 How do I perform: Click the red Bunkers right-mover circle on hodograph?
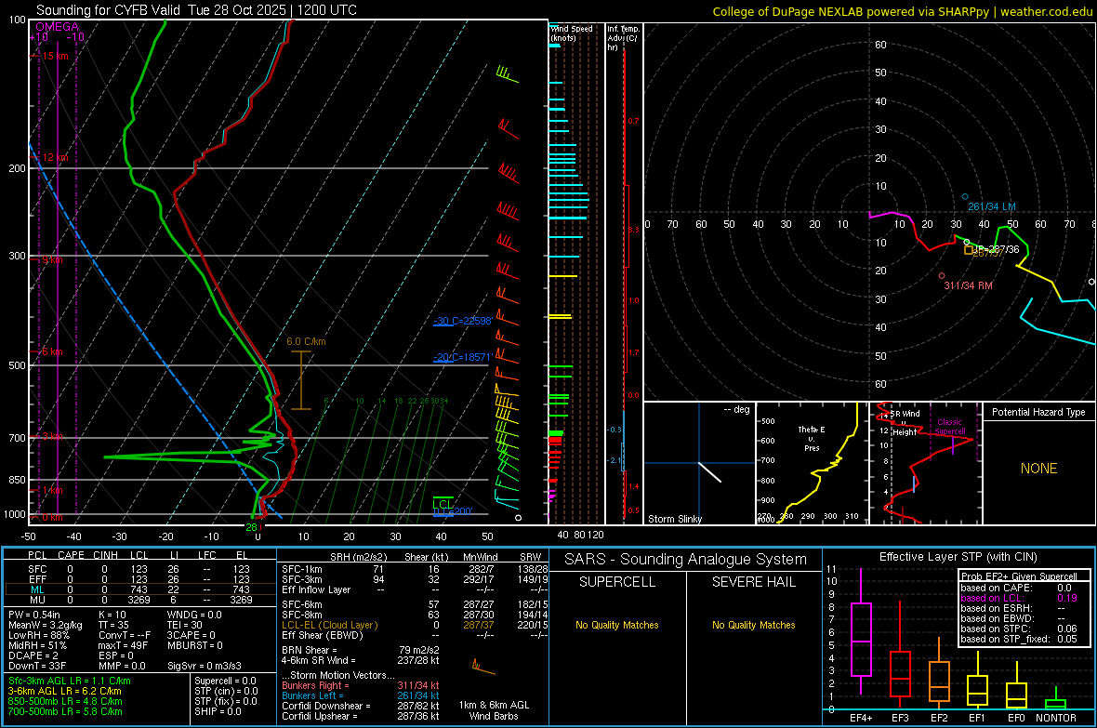[942, 276]
